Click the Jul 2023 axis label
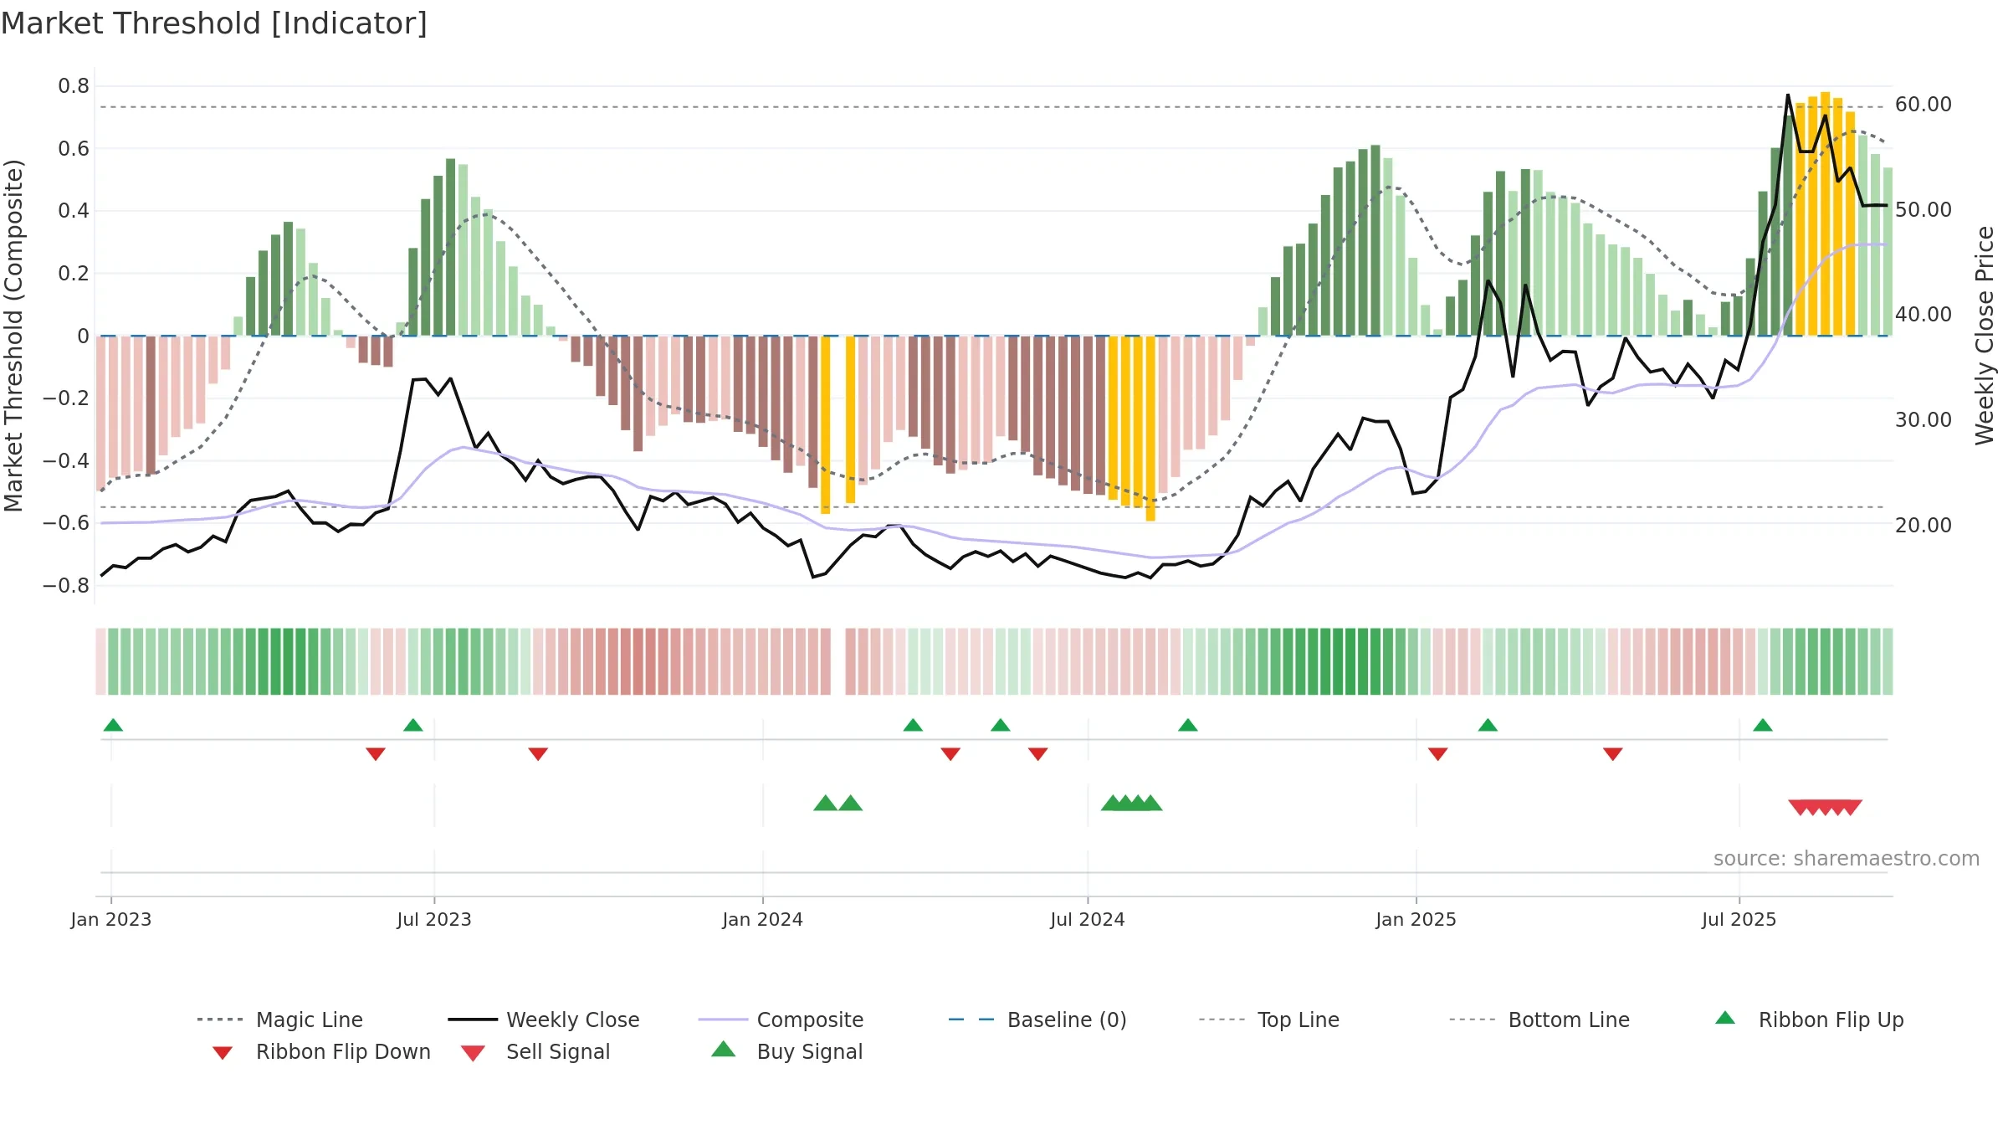Screen dimensions: 2008x1130 click(434, 920)
